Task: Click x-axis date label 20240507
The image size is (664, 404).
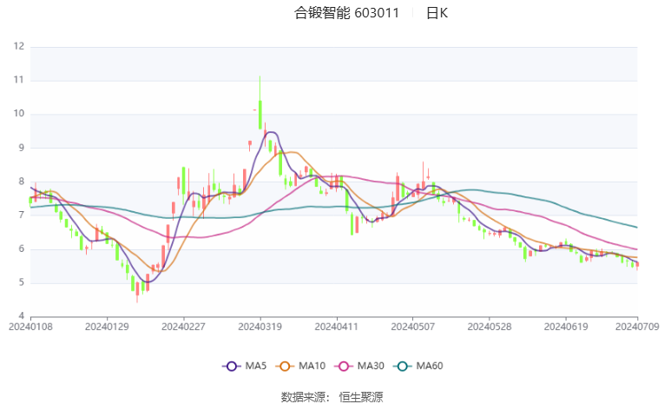Action: (413, 327)
